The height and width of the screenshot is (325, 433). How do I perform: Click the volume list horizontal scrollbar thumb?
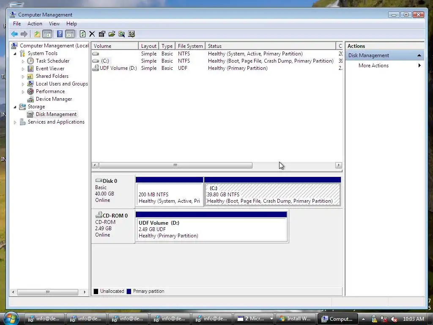pos(175,165)
